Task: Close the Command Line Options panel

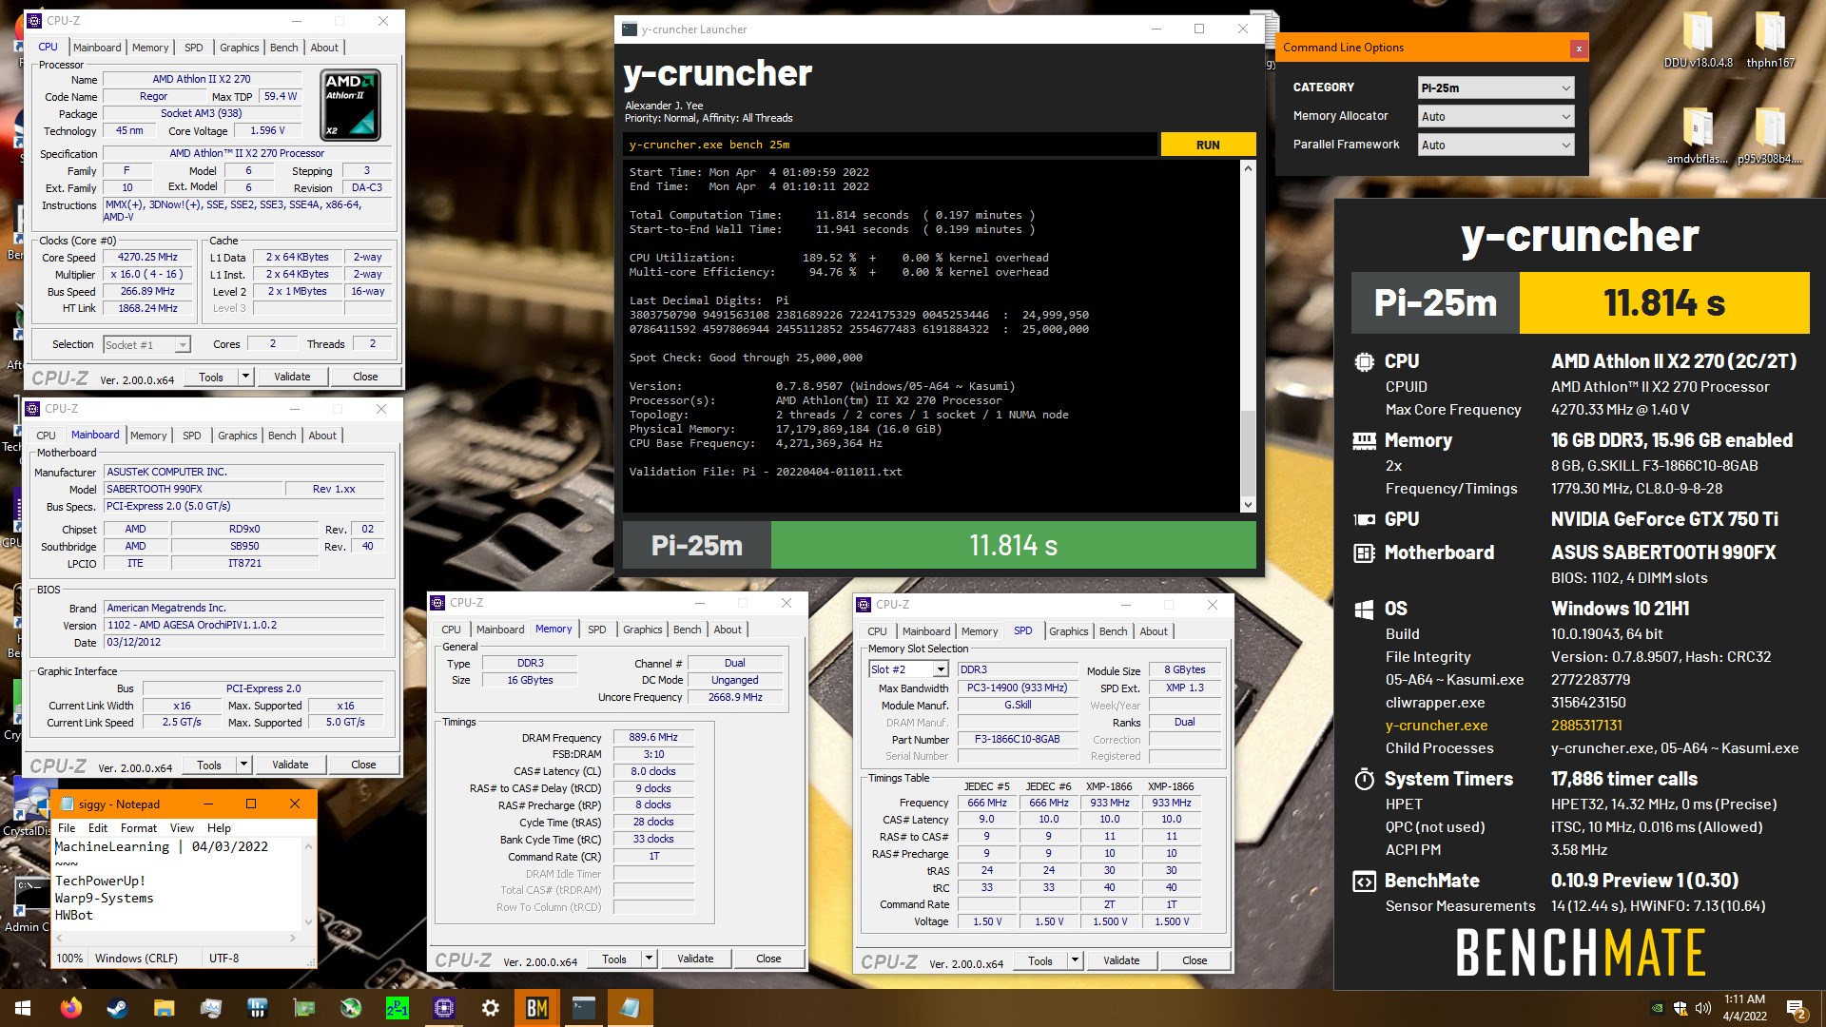Action: tap(1579, 48)
